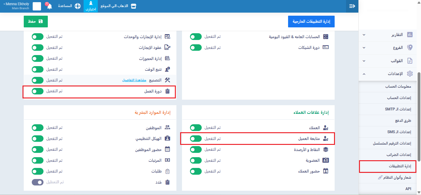Click the حضور الموظفين calendar icon
421x195 pixels.
167,149
